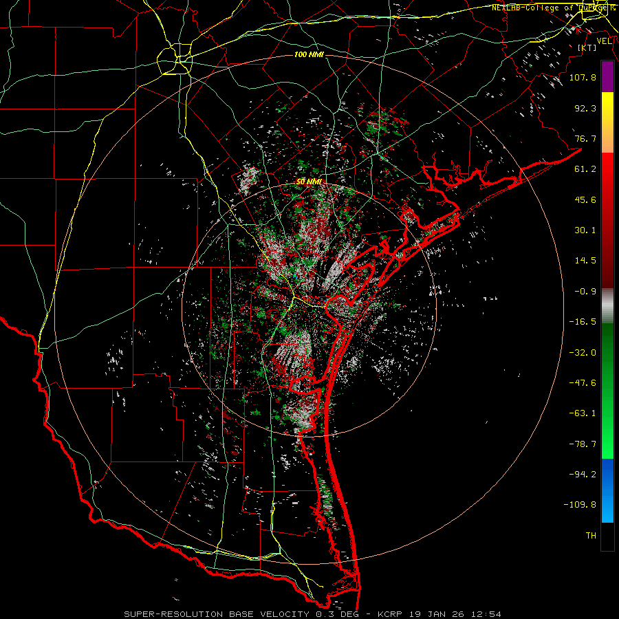The height and width of the screenshot is (619, 619).
Task: Select the 45.6 value on velocity scale
Action: tap(585, 199)
